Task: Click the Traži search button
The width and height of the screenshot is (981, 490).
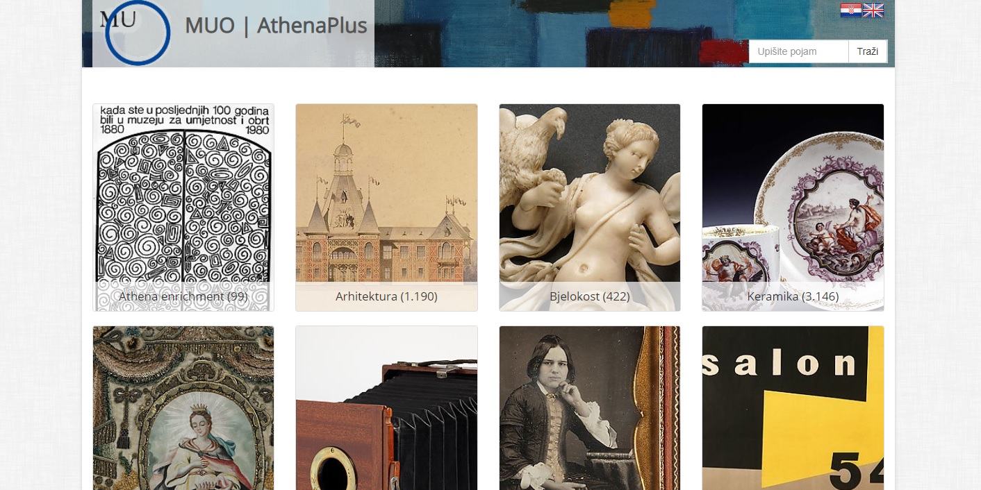Action: (x=868, y=51)
